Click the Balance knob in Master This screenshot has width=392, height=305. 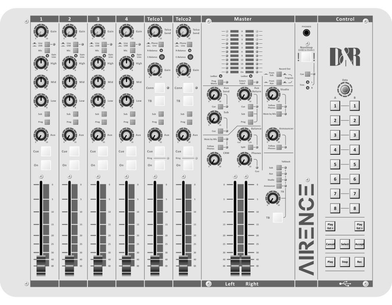(x=244, y=135)
